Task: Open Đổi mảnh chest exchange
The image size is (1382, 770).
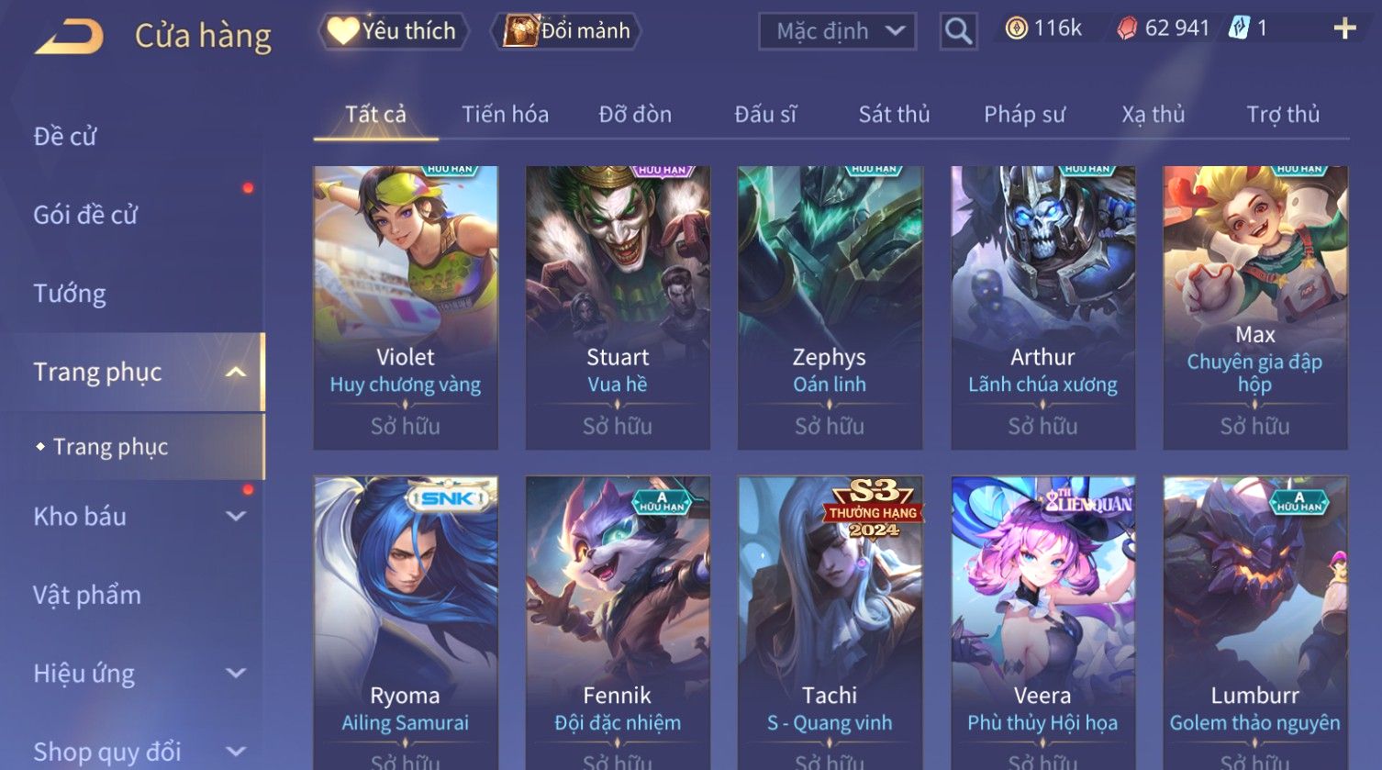Action: click(x=566, y=31)
